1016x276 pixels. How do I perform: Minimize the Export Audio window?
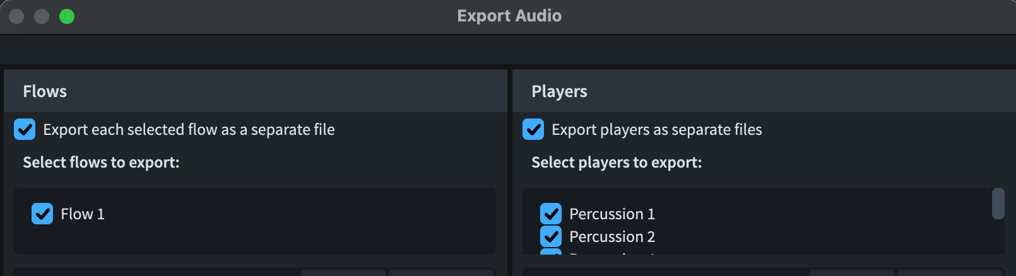(x=42, y=16)
